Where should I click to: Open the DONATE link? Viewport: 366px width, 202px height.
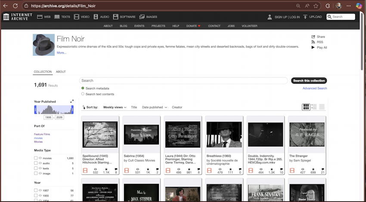click(x=193, y=26)
